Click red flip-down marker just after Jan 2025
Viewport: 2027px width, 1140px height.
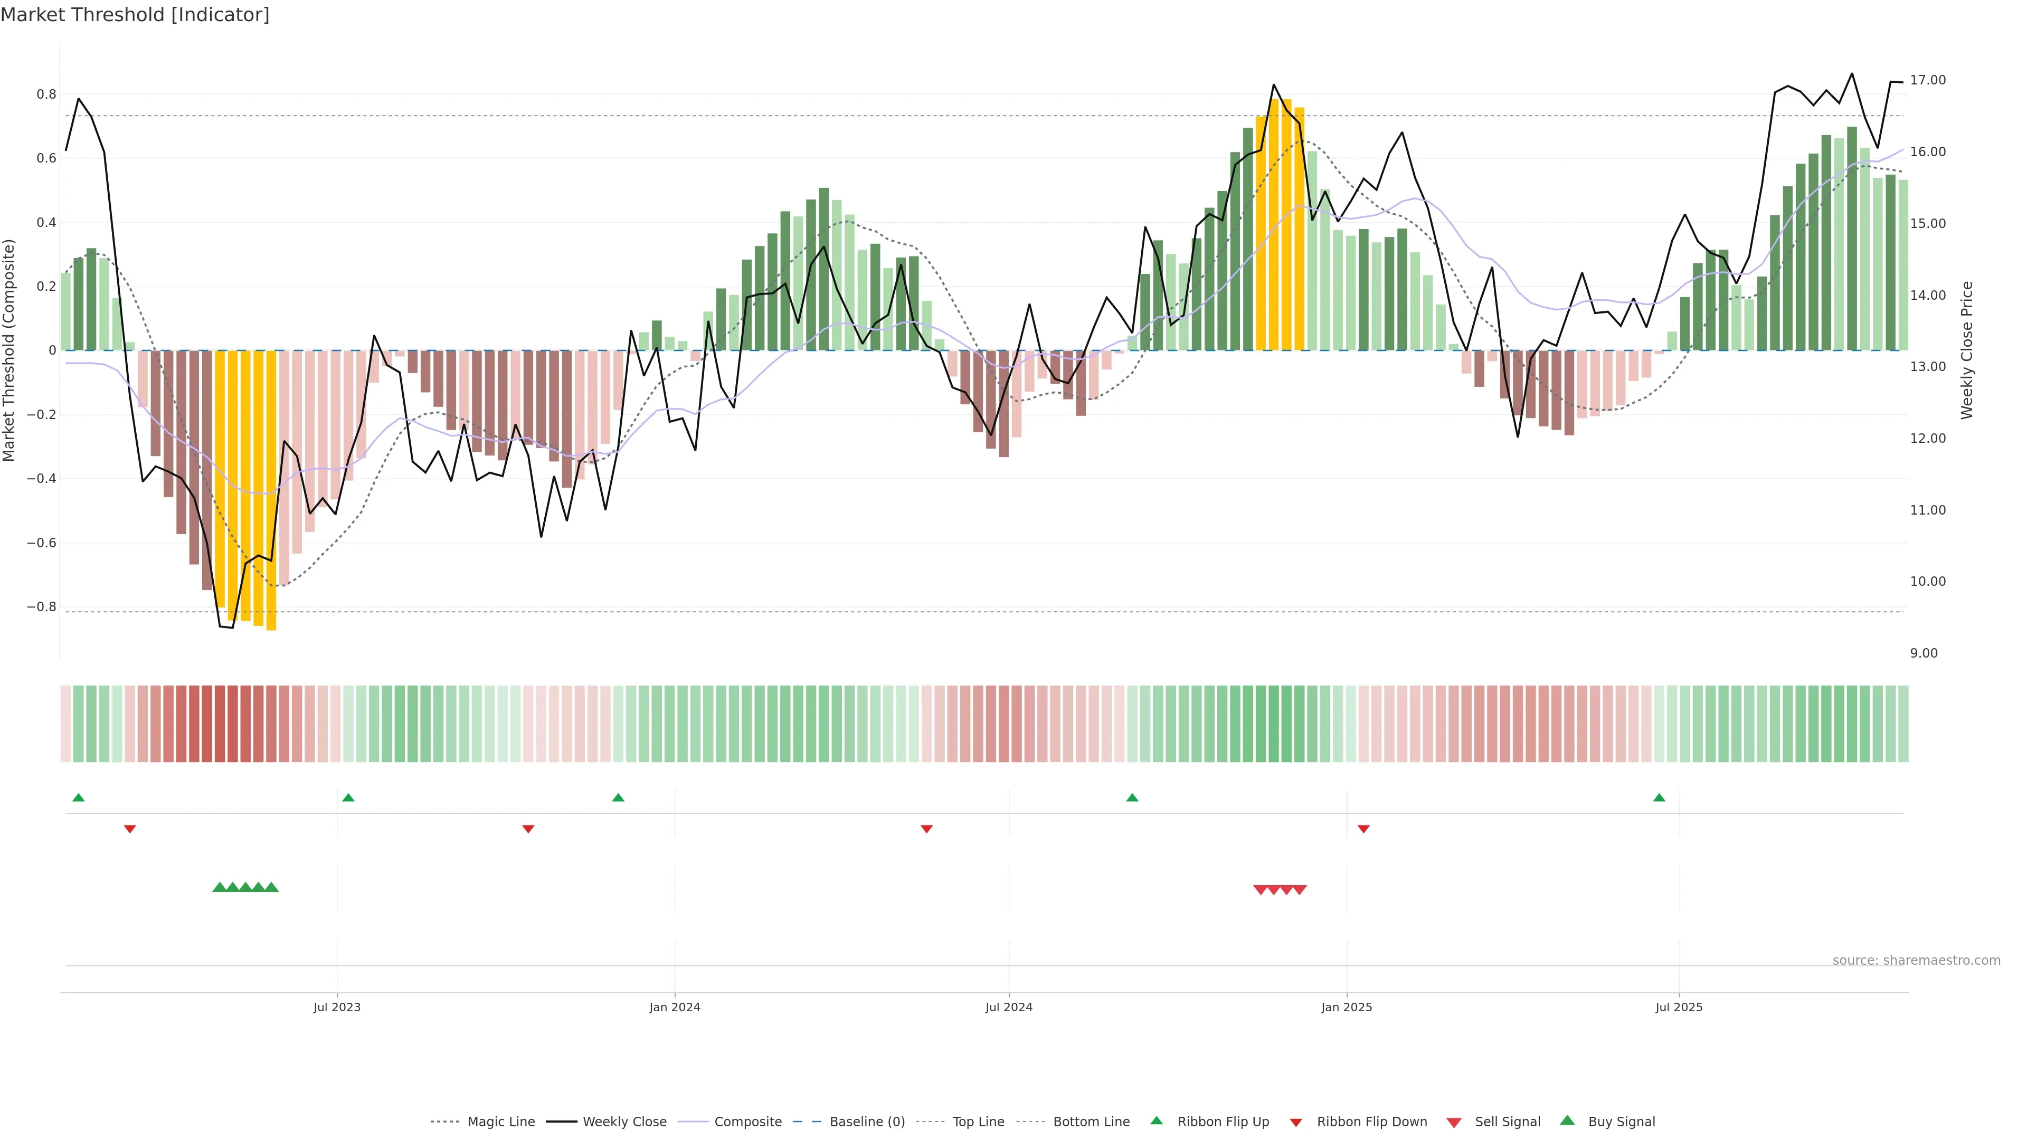click(x=1363, y=829)
